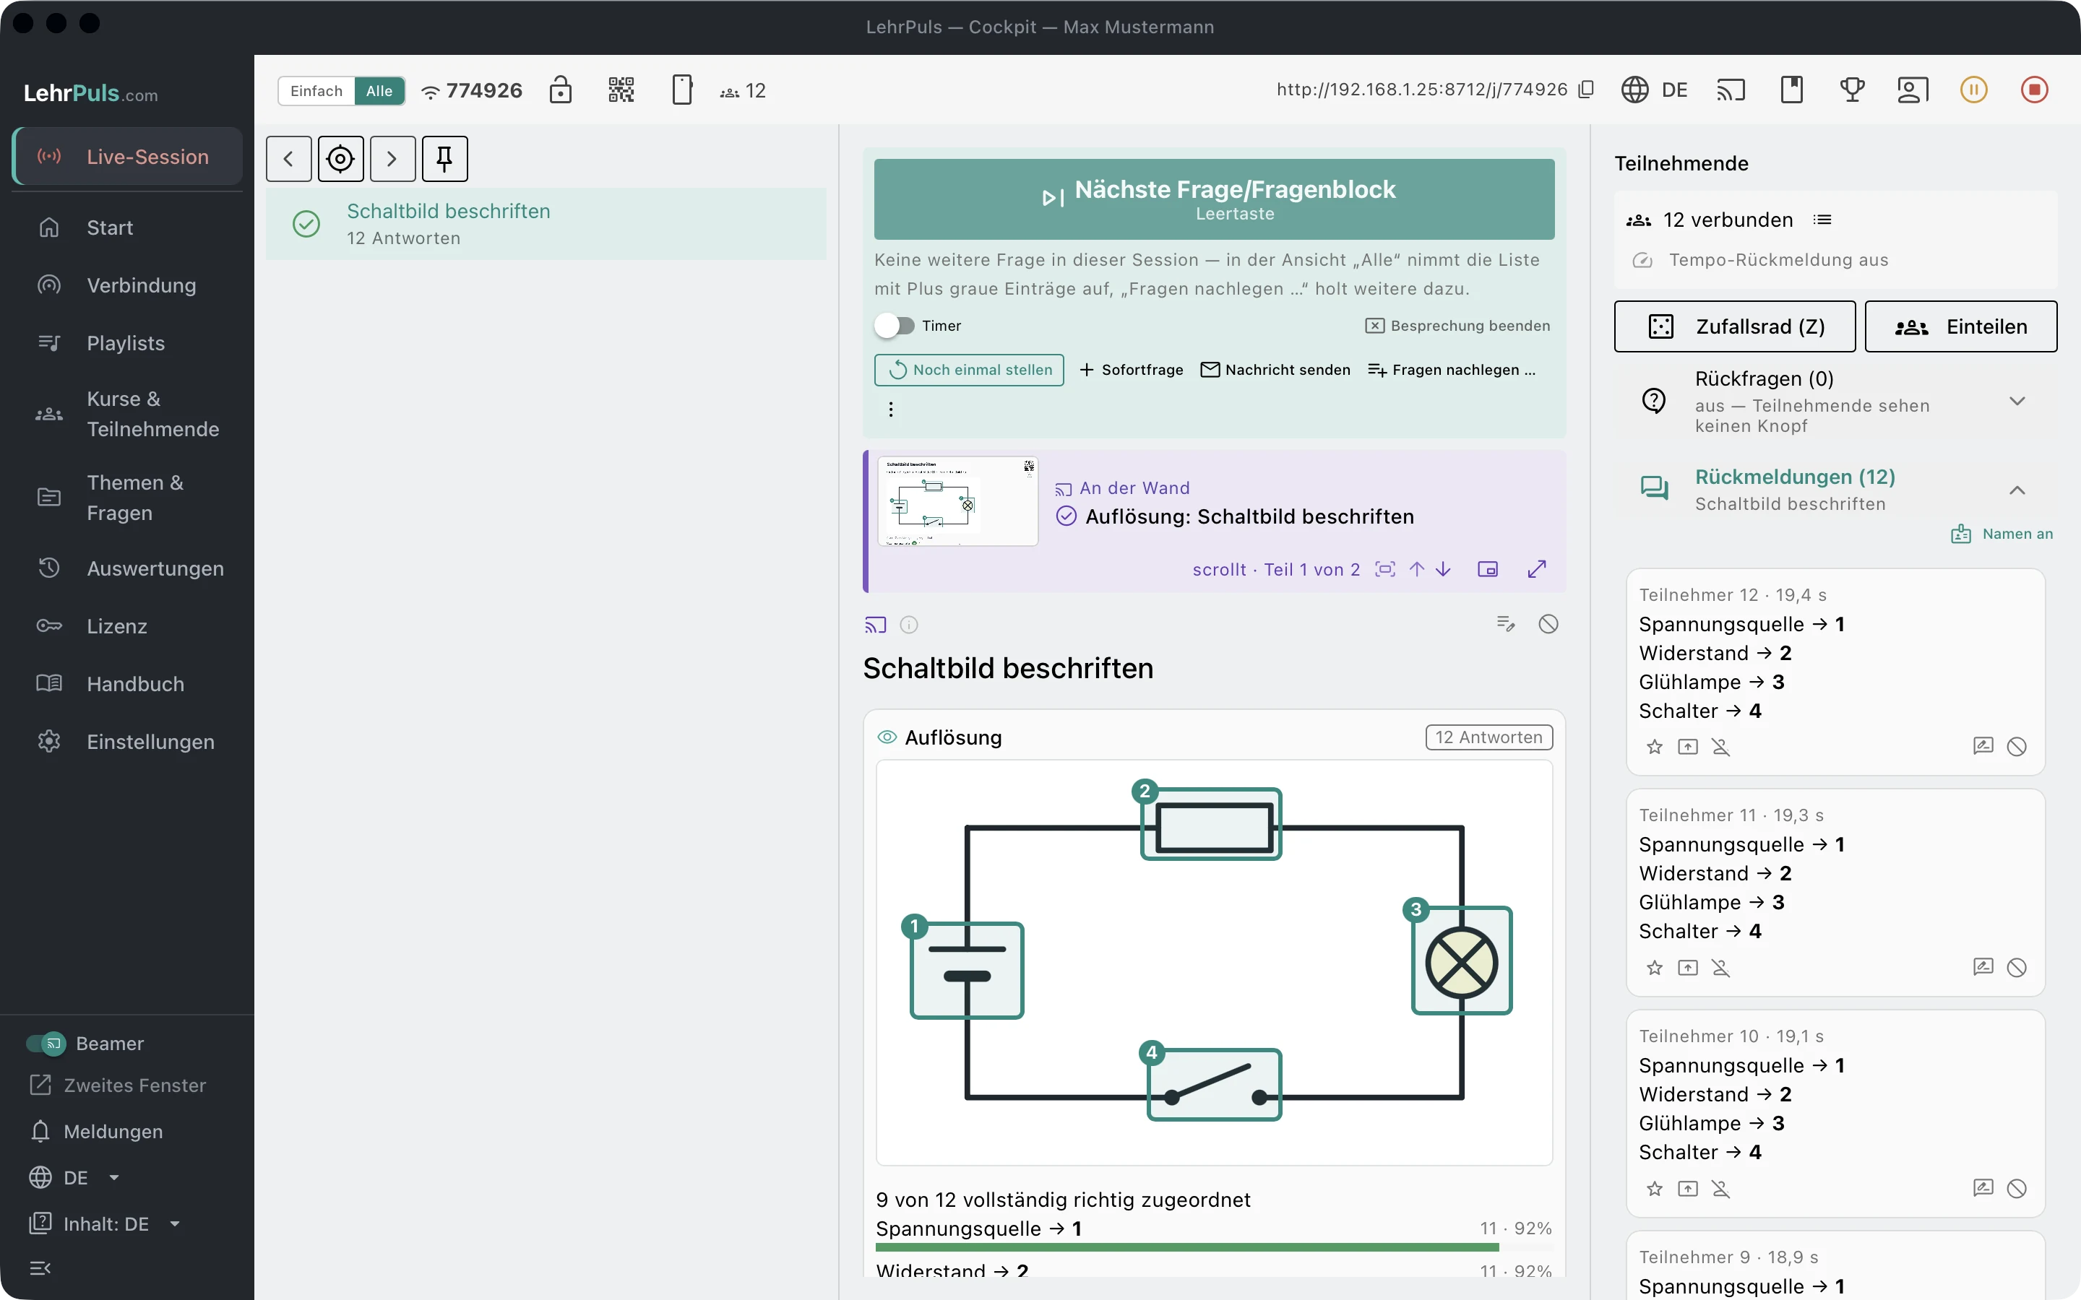Toggle Auflösung visibility eye icon
This screenshot has width=2081, height=1300.
tap(887, 737)
